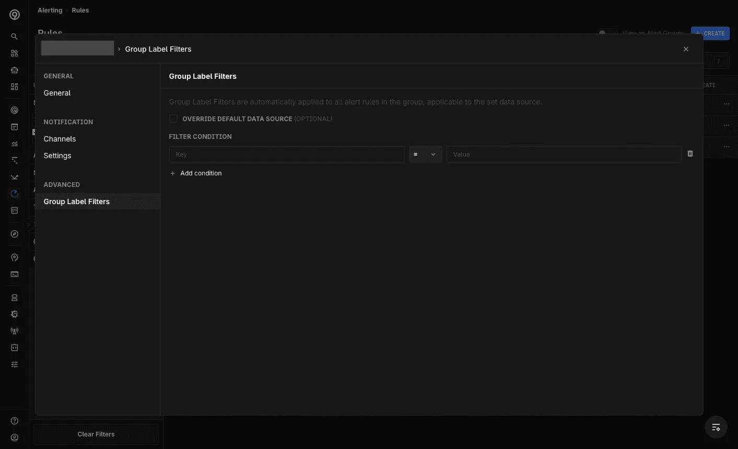Click the Create button

[x=710, y=33]
